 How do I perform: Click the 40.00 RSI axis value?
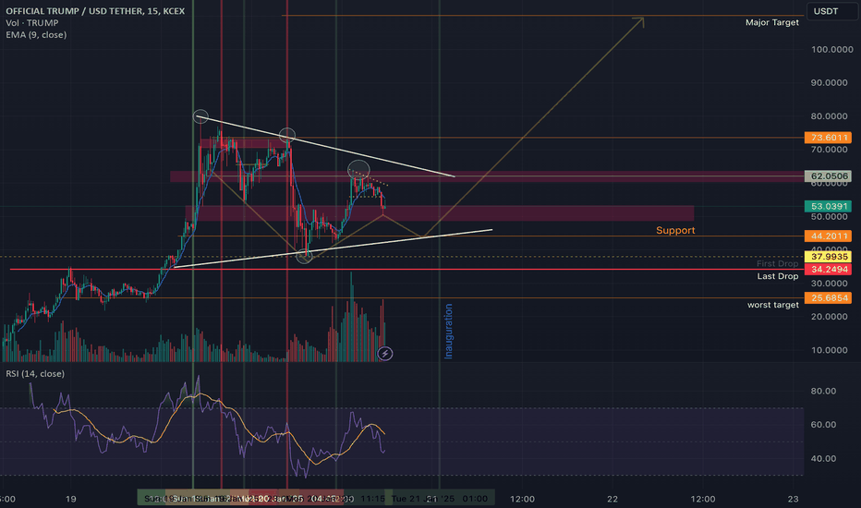coord(824,458)
